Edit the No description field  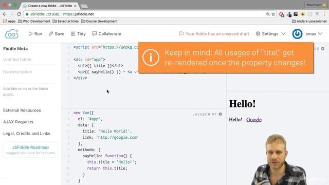click(x=30, y=72)
